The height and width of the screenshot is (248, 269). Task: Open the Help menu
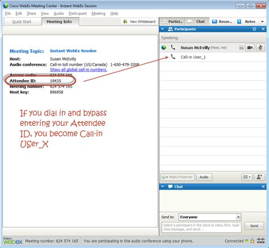[x=114, y=14]
